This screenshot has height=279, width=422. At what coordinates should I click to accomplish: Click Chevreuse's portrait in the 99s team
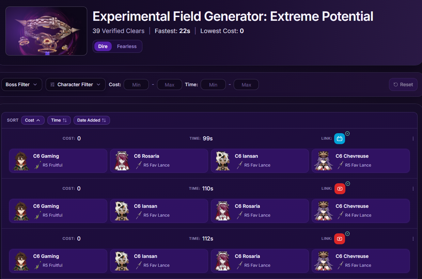pos(324,161)
